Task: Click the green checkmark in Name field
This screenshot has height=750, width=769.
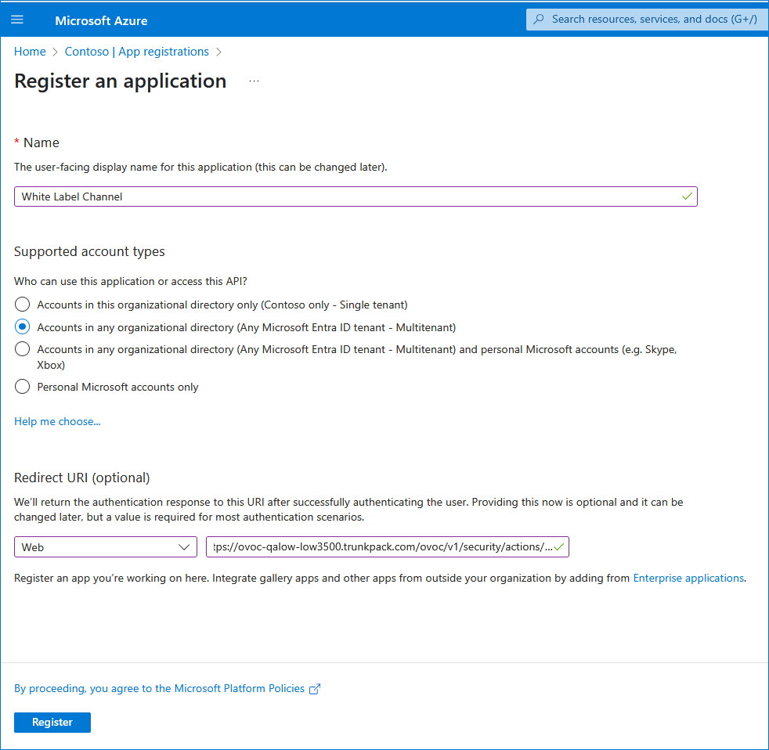Action: pos(687,197)
